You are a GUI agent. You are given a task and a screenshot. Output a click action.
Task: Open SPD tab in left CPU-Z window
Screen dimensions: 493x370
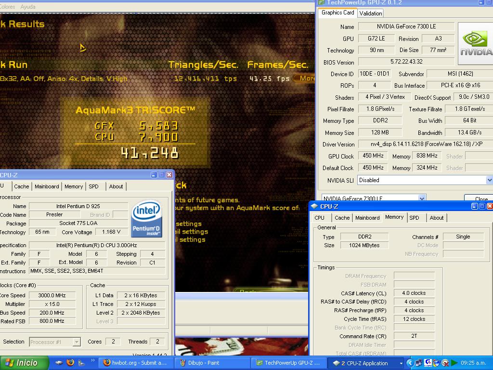coord(93,186)
